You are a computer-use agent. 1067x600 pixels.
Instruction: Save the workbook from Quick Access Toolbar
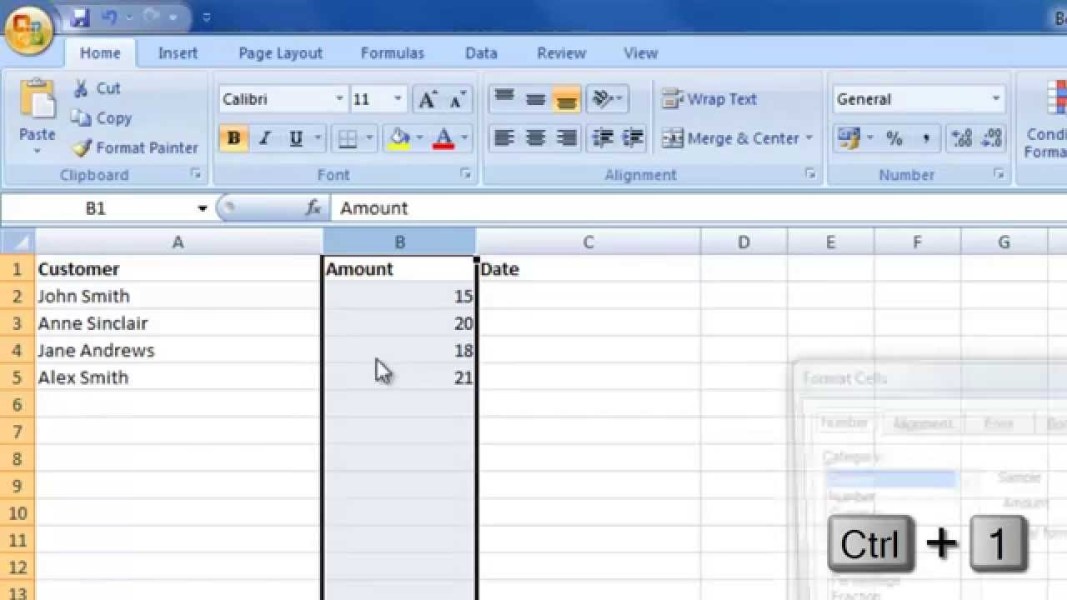tap(80, 17)
